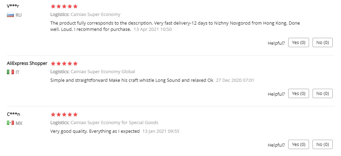Click the reviewer name C***n
Viewport: 341px width, 156px height.
[x=13, y=114]
